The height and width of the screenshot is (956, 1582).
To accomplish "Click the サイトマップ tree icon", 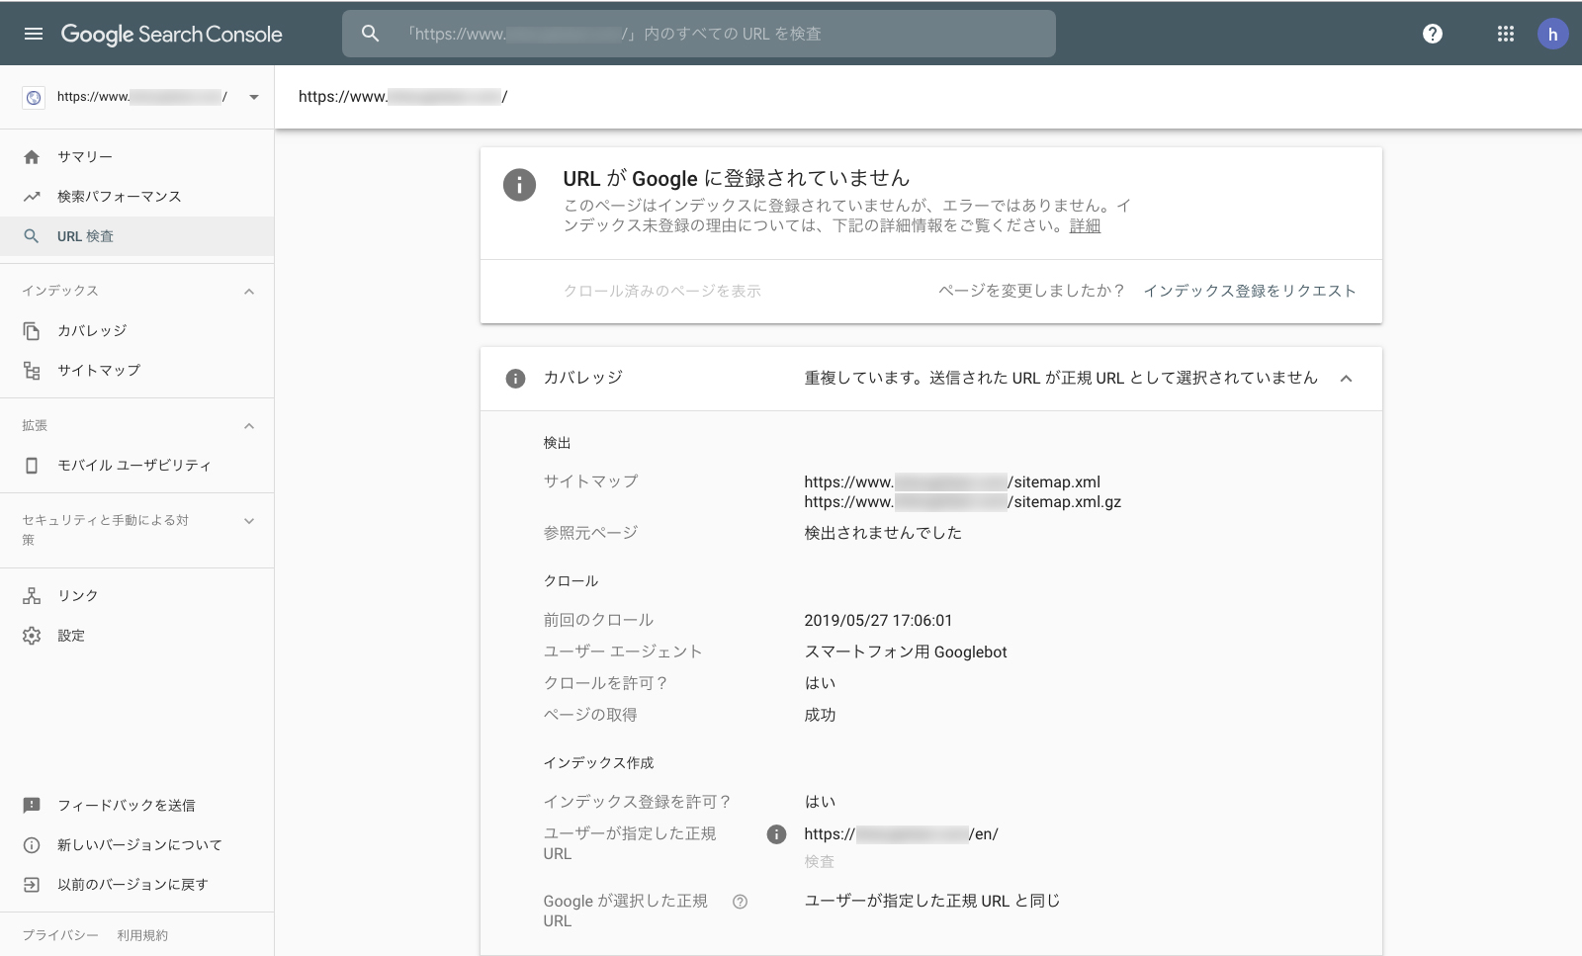I will click(x=32, y=371).
